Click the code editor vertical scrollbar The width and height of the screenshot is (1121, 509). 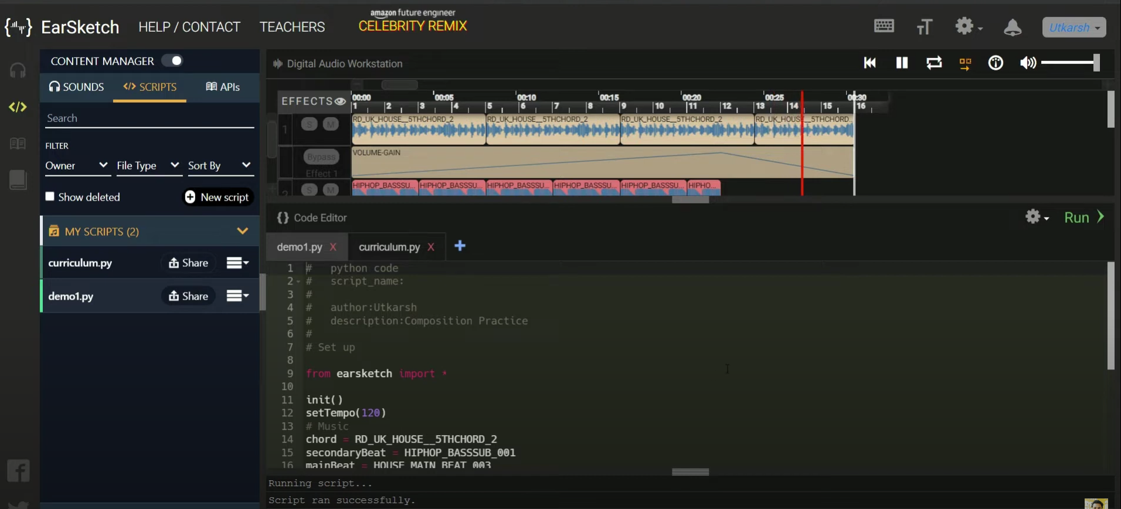pyautogui.click(x=1110, y=315)
